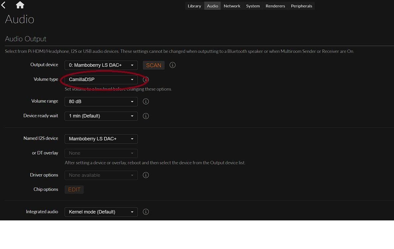
Task: Open the Output device dropdown
Action: pos(101,65)
